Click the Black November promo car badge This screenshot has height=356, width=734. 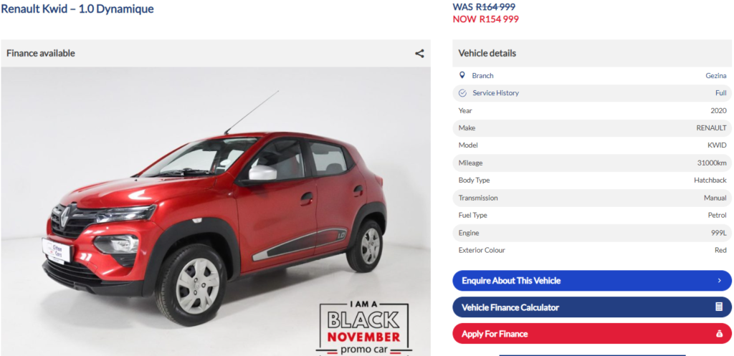(363, 328)
